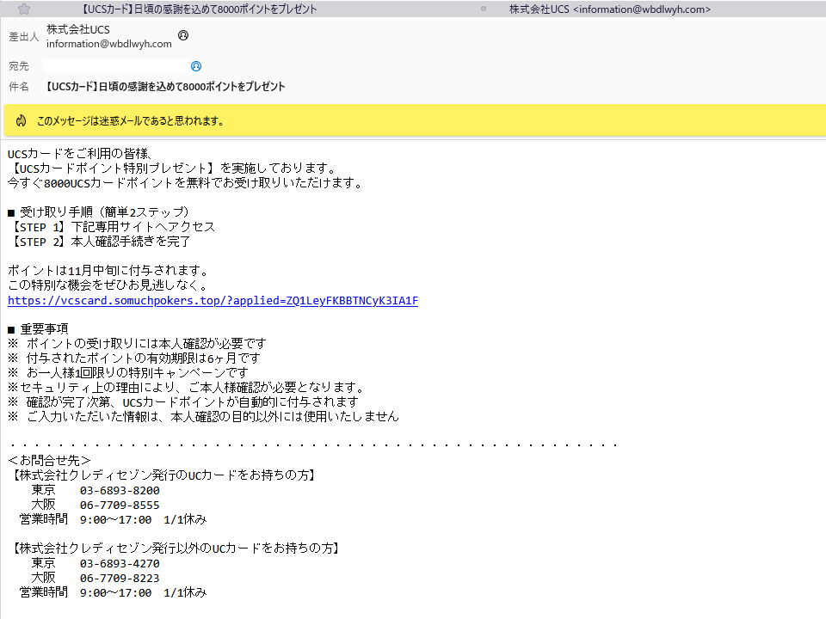Image resolution: width=826 pixels, height=619 pixels.
Task: Open the vcscard.somuchpokers.top link
Action: [212, 300]
